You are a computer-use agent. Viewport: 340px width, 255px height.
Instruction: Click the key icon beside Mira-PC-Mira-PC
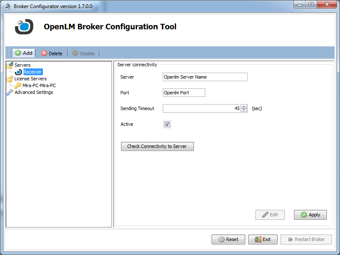click(x=17, y=85)
